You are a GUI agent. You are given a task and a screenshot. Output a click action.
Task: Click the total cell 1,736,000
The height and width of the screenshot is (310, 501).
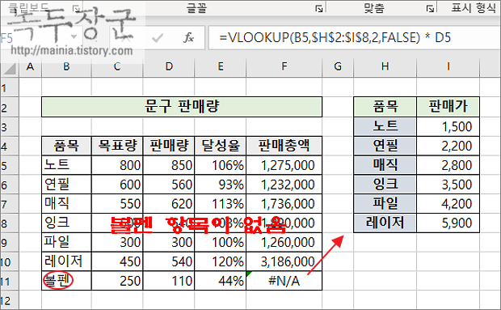click(284, 204)
